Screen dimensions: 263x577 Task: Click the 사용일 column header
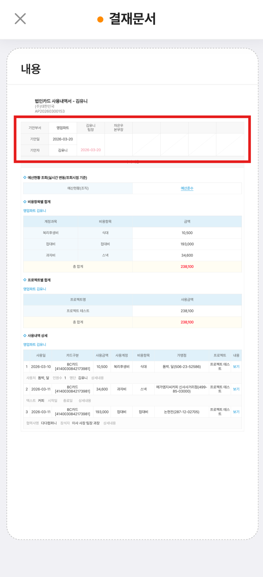tap(41, 355)
